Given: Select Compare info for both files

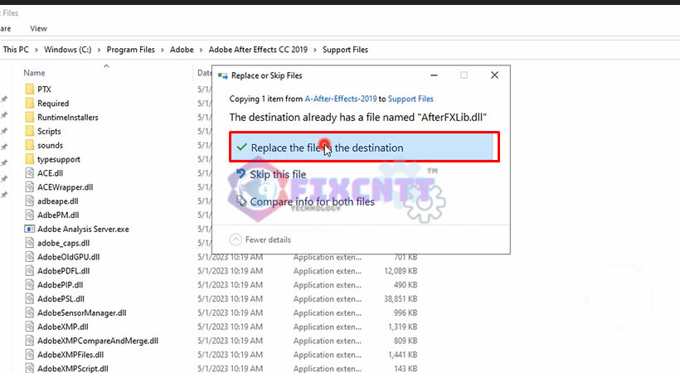Looking at the screenshot, I should 312,201.
